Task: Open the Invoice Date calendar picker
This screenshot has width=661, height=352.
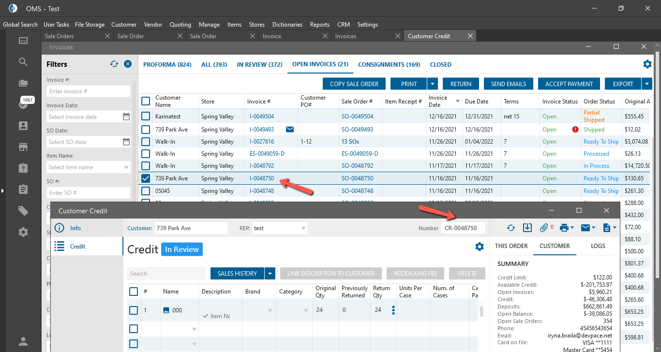Action: click(x=126, y=117)
